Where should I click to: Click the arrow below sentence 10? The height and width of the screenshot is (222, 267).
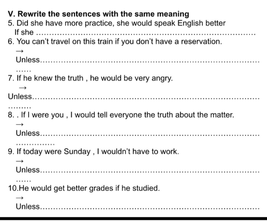[x=20, y=198]
